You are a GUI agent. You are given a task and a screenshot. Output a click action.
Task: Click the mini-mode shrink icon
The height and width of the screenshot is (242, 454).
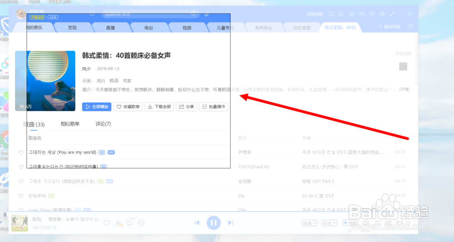click(392, 14)
